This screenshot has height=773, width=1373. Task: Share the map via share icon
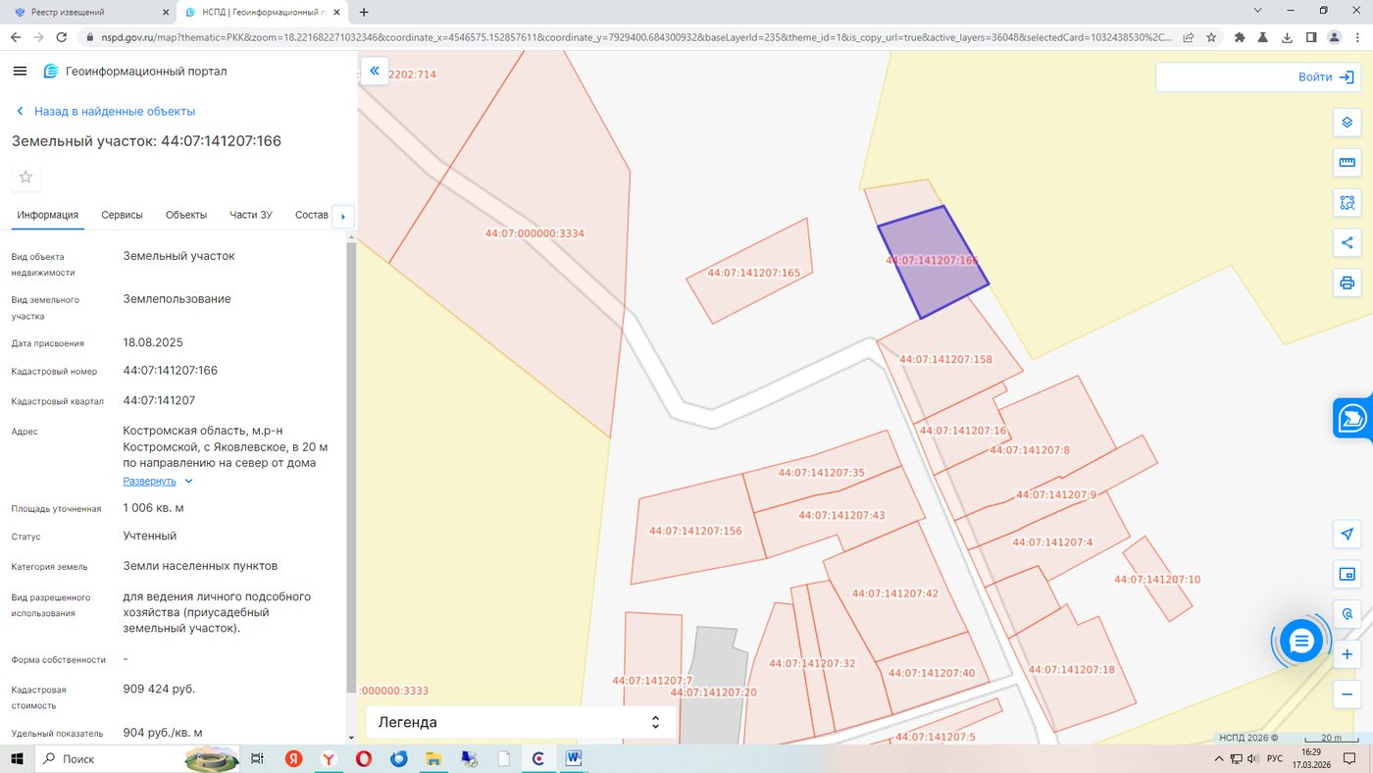pos(1347,243)
